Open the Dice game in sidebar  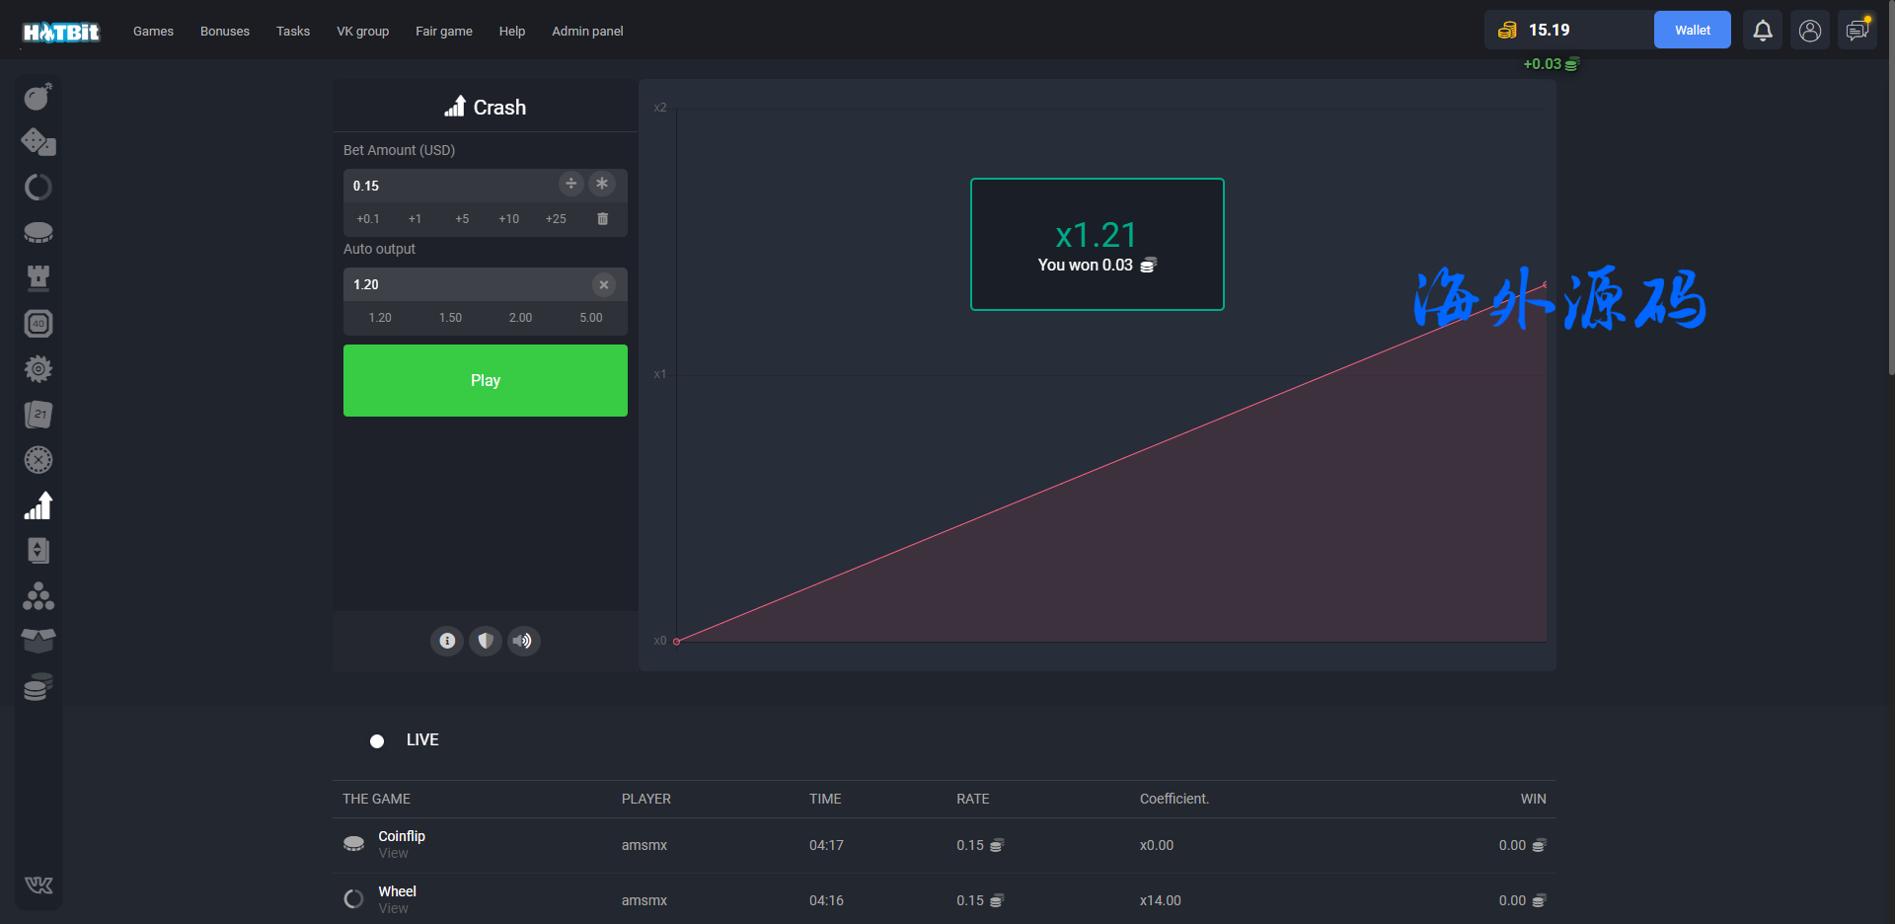pyautogui.click(x=38, y=142)
